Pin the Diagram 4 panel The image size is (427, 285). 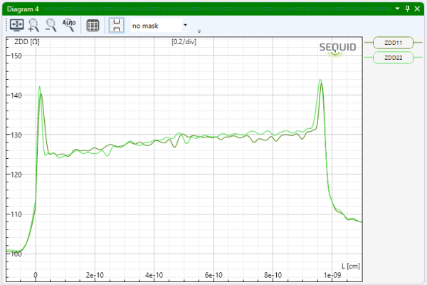408,9
